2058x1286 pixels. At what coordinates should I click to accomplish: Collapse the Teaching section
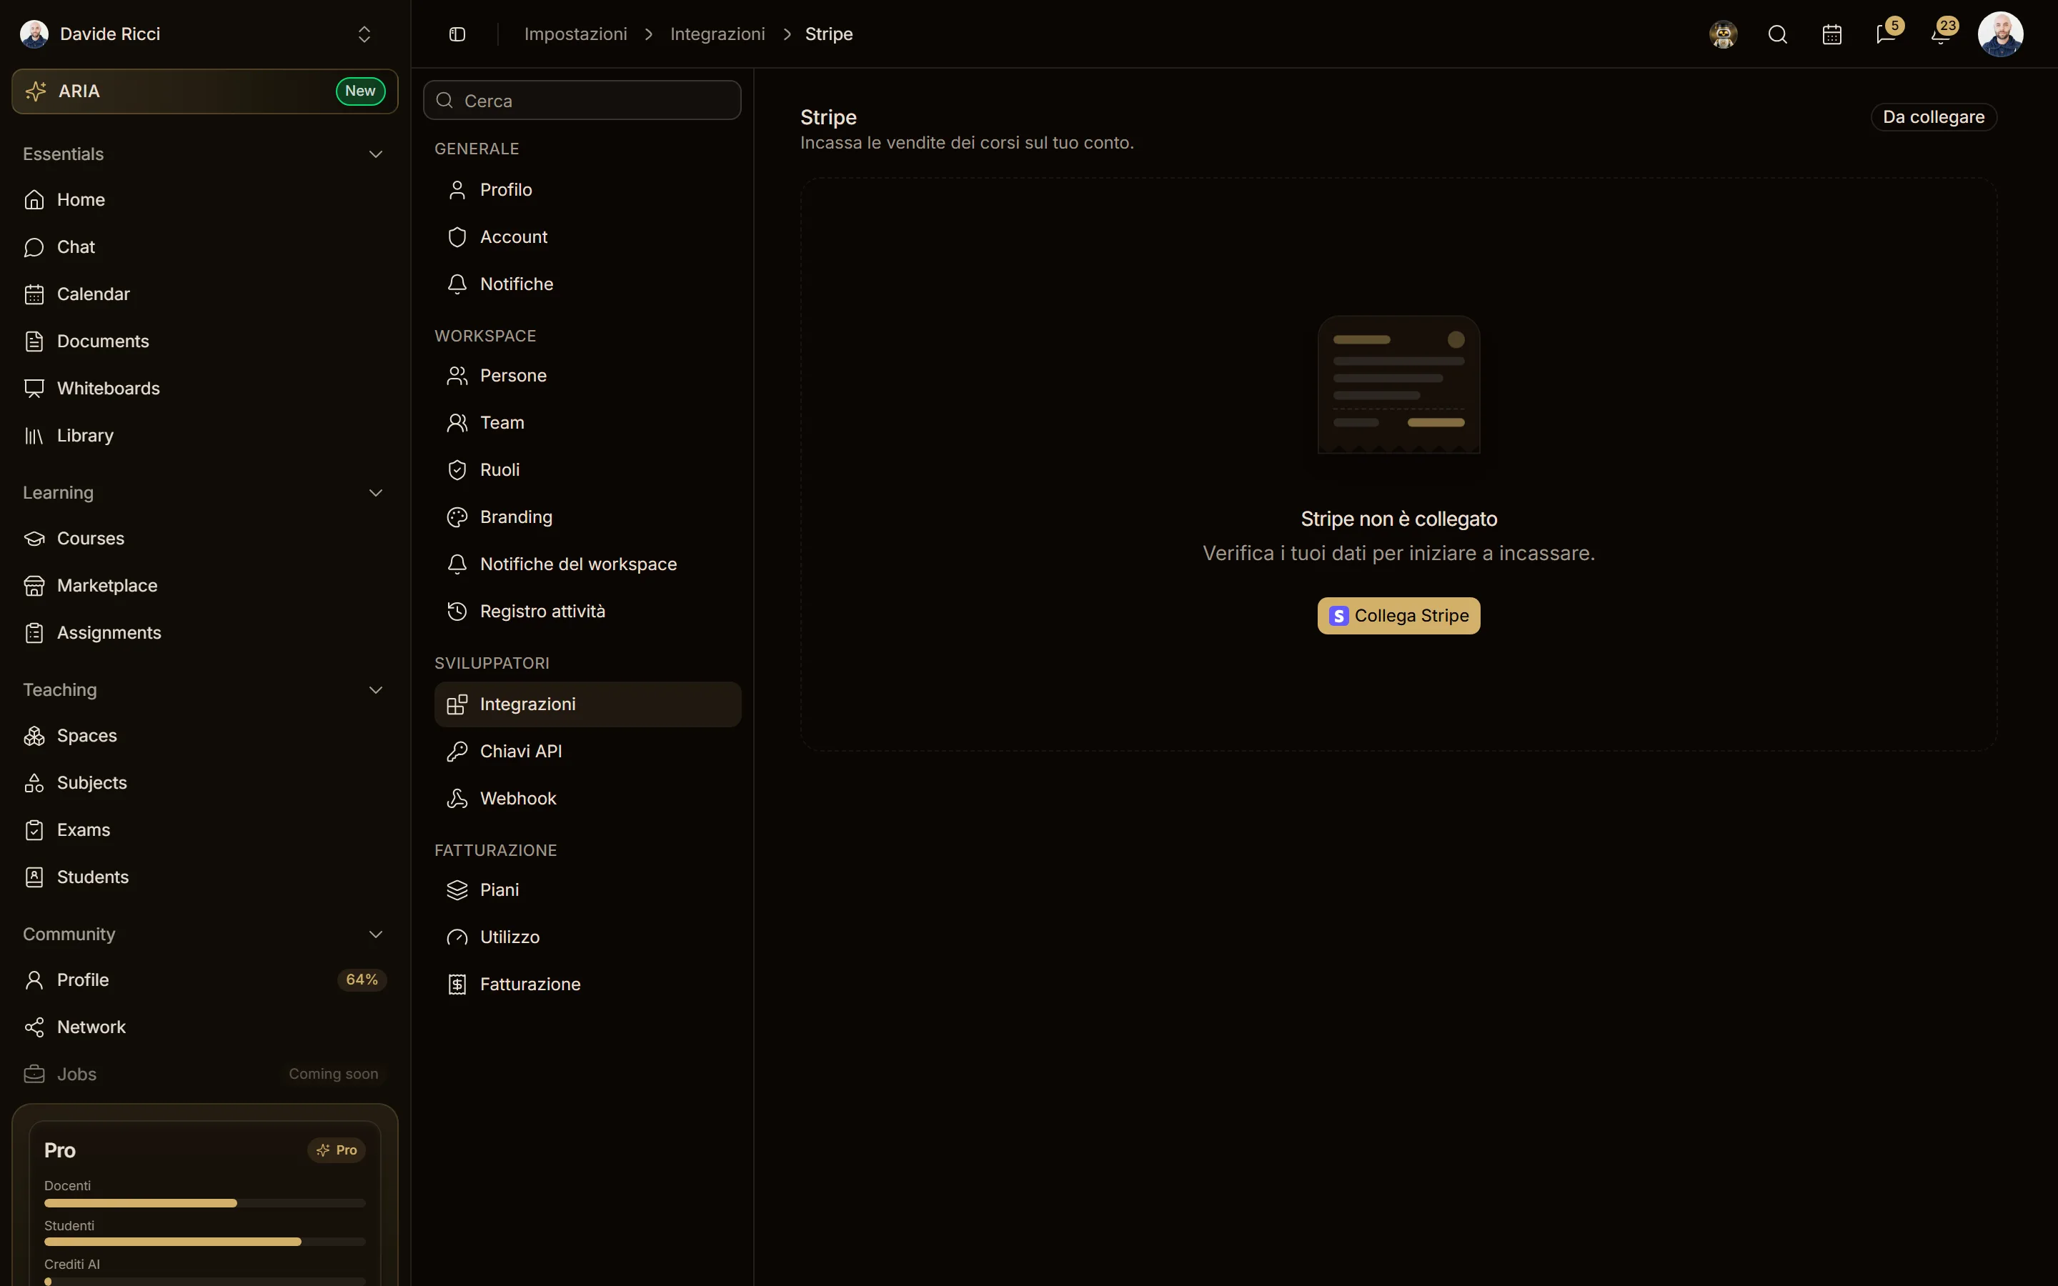376,689
